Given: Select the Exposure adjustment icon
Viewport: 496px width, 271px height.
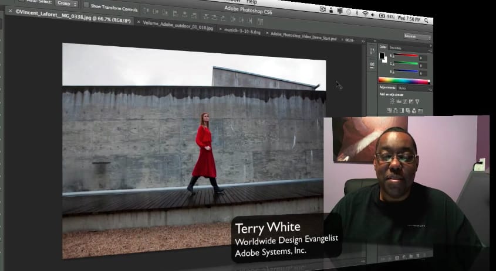Looking at the screenshot, I should pyautogui.click(x=411, y=101).
